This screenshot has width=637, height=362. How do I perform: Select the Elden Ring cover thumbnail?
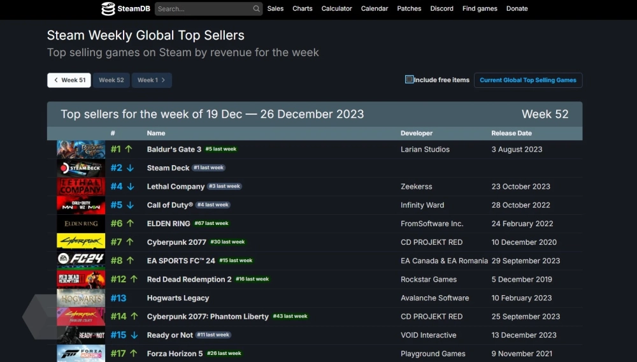pyautogui.click(x=81, y=224)
